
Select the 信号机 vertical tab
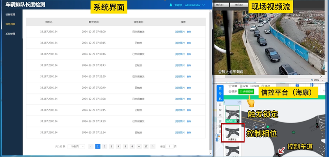point(220,93)
